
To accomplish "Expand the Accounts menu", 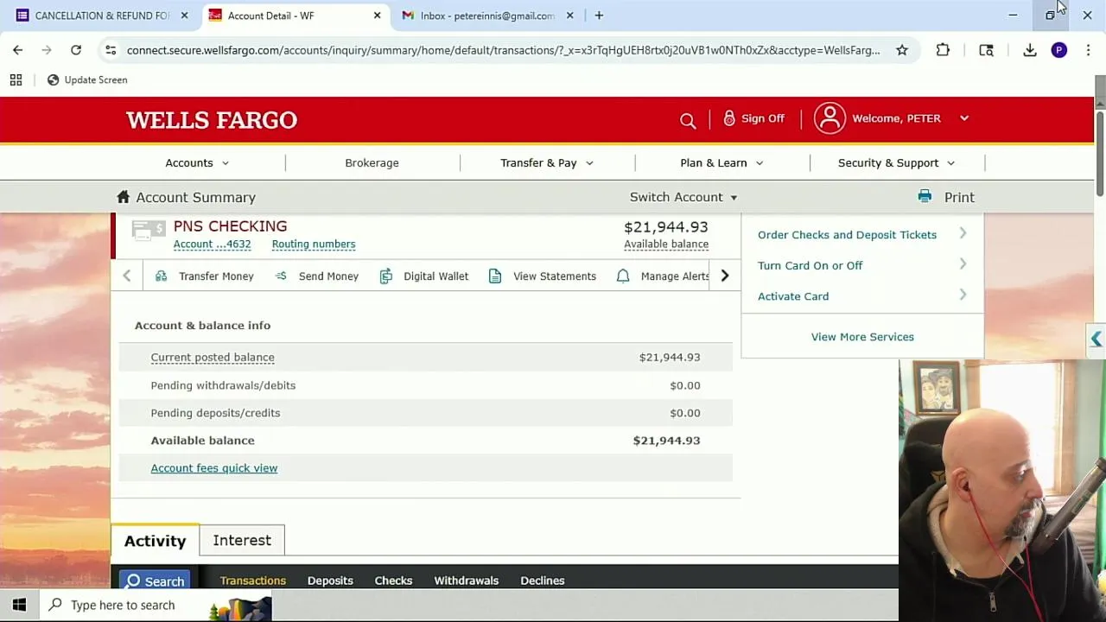I will coord(197,162).
